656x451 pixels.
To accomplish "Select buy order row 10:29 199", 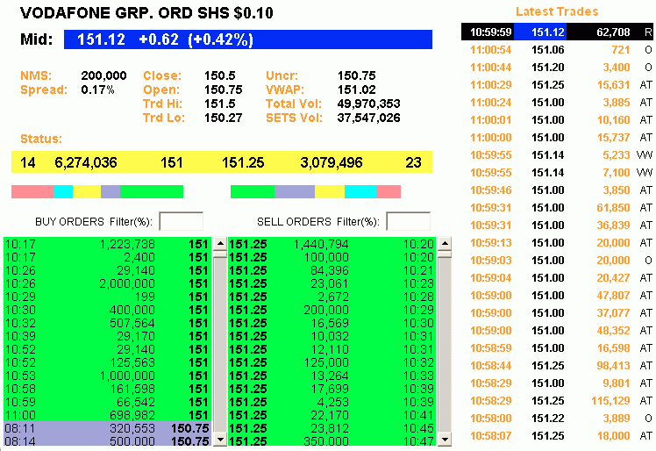I will pos(108,297).
